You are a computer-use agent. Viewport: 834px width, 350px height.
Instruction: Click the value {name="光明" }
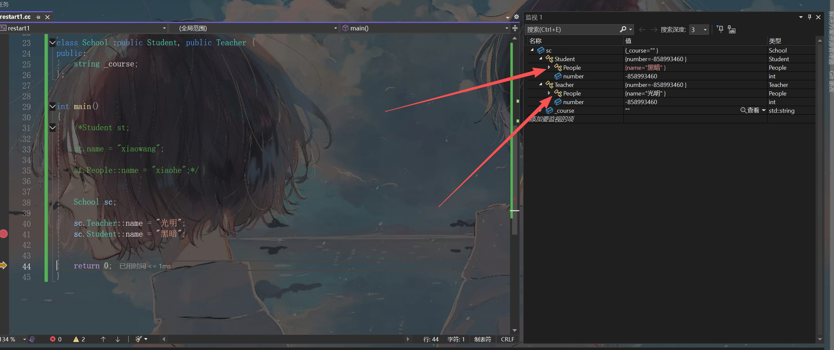coord(645,93)
